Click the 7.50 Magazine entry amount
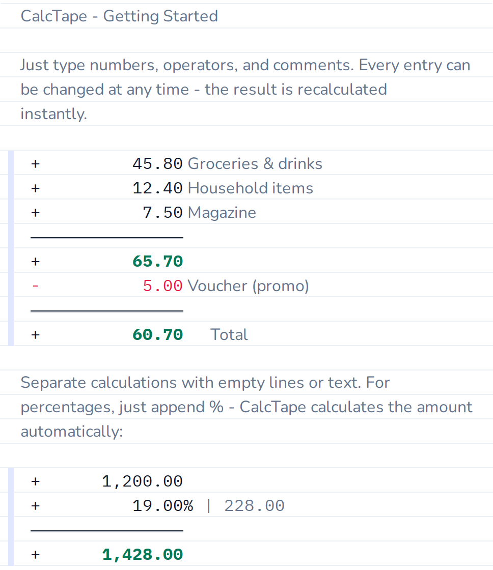Viewport: 493px width, 570px height. click(x=162, y=212)
